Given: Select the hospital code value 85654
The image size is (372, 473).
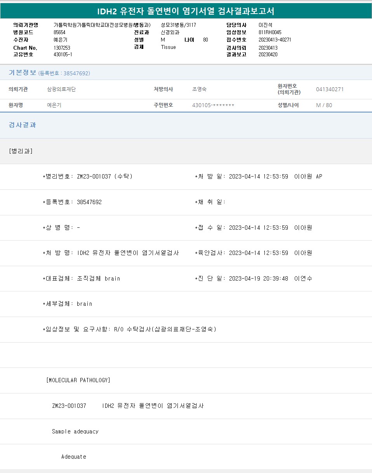Looking at the screenshot, I should (59, 32).
